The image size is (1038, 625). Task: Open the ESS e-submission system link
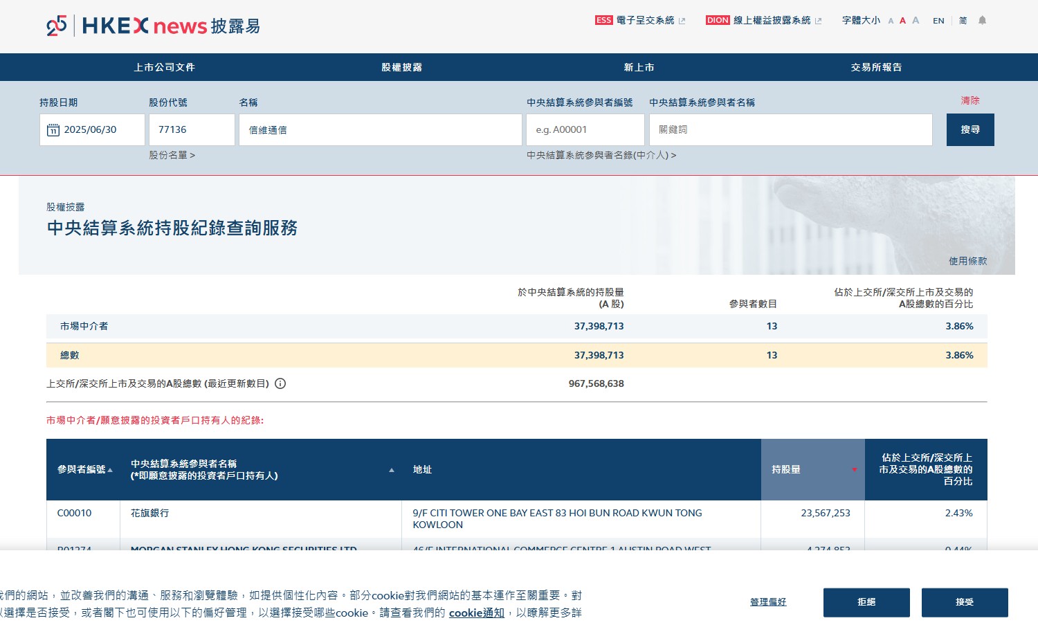[640, 20]
